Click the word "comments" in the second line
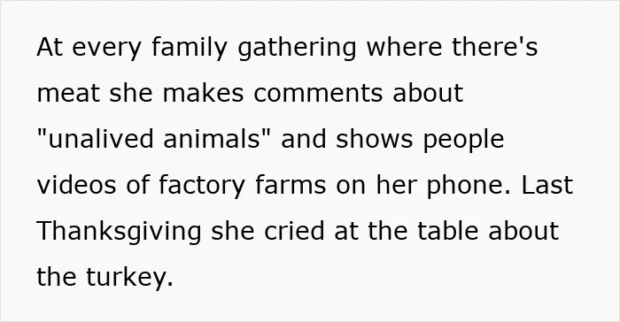 (318, 93)
